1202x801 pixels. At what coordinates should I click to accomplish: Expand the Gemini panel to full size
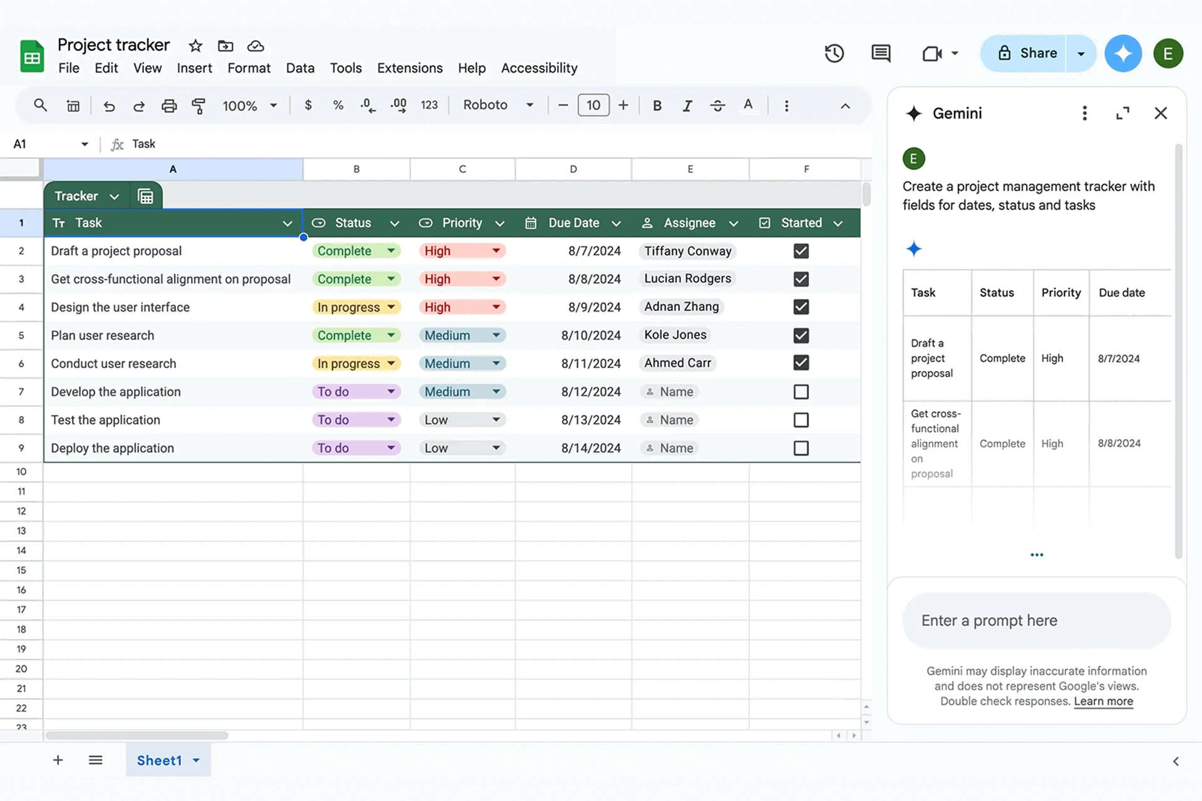(x=1122, y=113)
